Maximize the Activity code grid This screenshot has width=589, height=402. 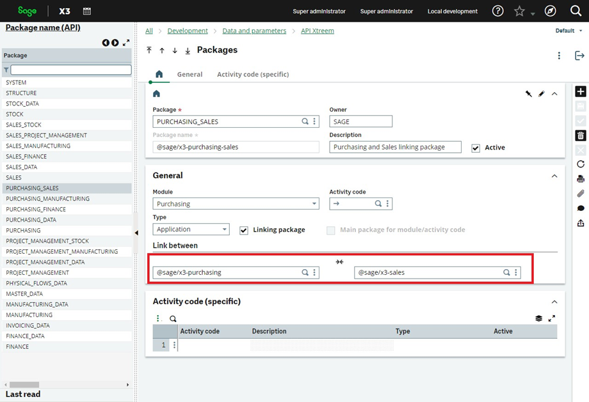coord(551,319)
